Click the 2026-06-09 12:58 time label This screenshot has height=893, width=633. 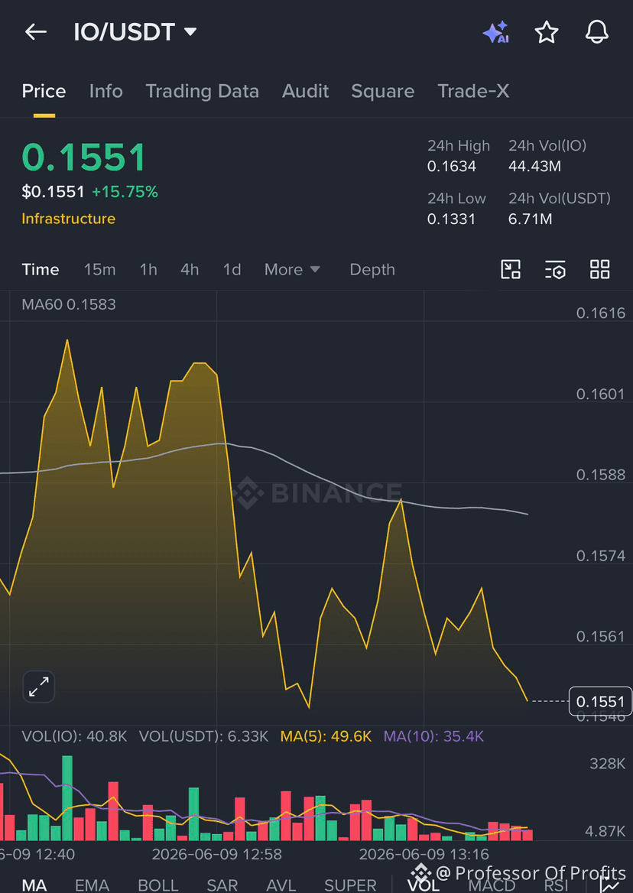click(217, 854)
